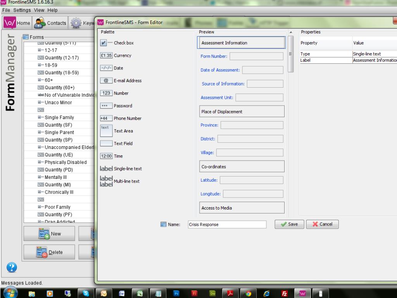The image size is (397, 298).
Task: Select the E-mail Address @ icon
Action: pos(106,81)
